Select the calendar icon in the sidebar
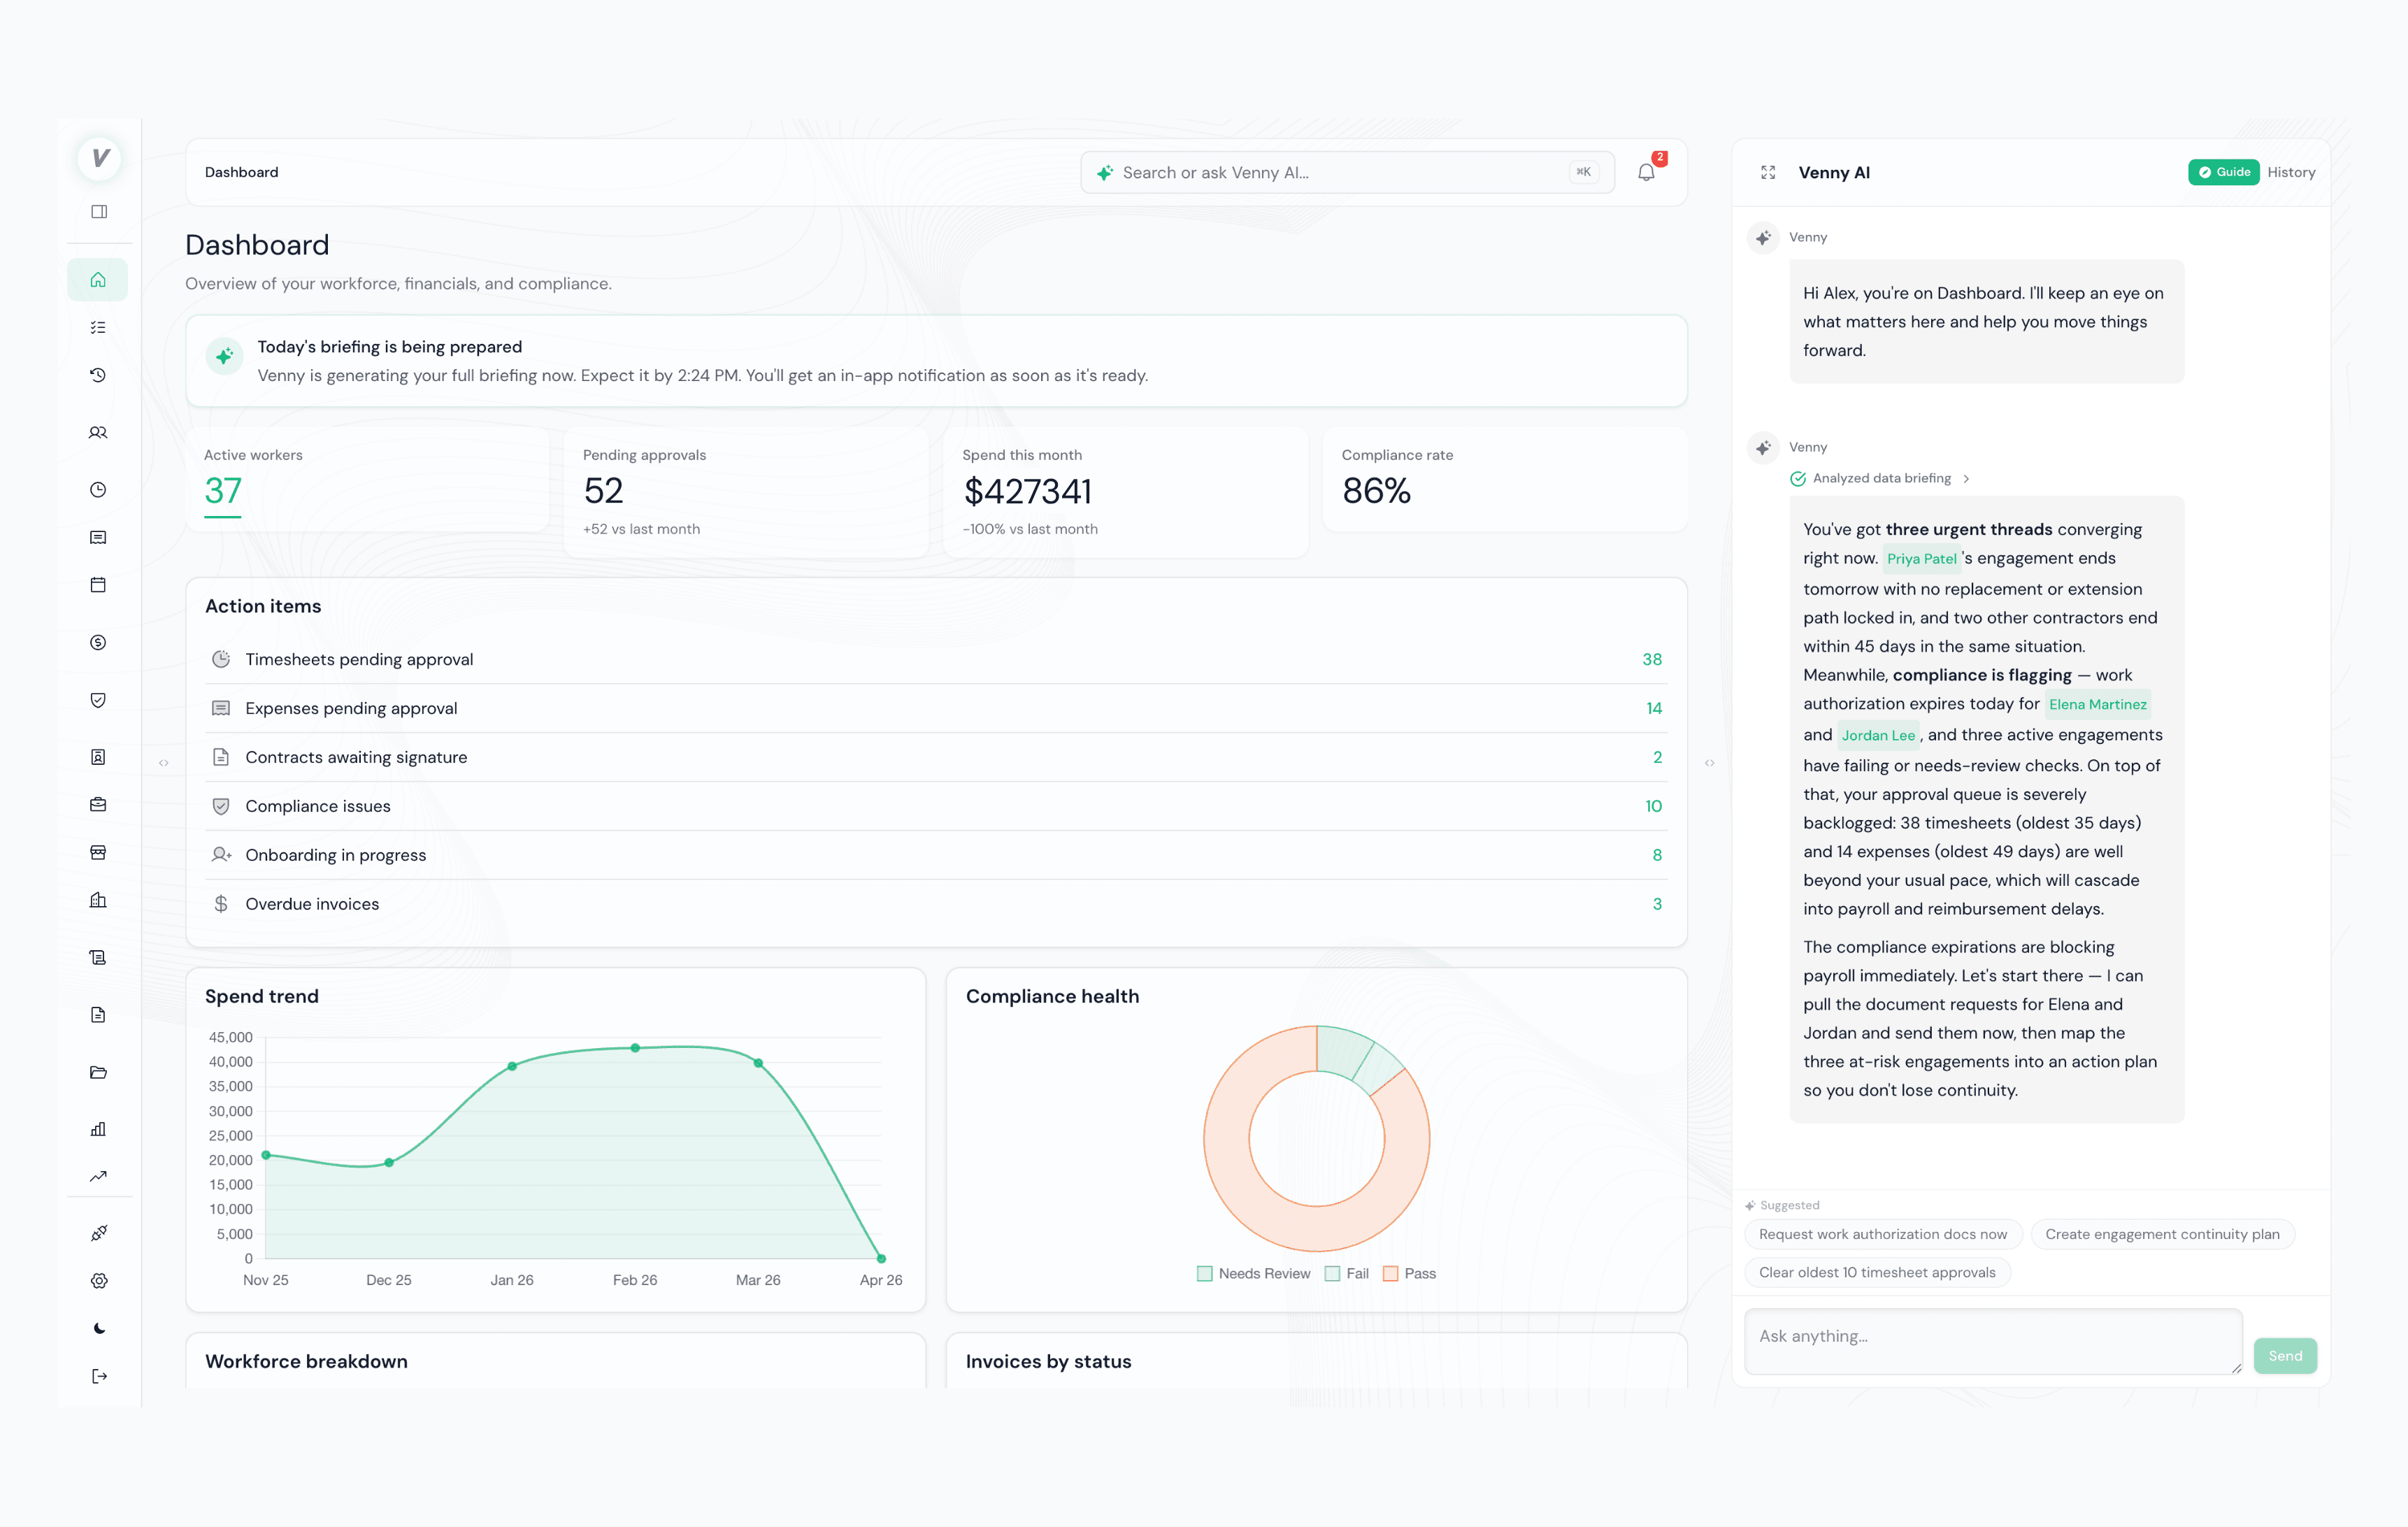2408x1527 pixels. pyautogui.click(x=98, y=585)
